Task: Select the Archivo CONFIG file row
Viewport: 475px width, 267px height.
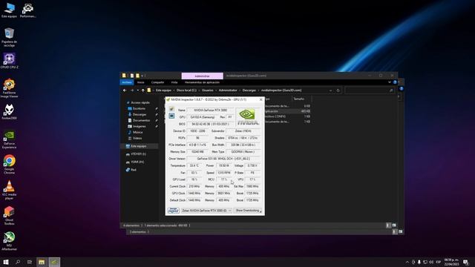Action: [x=287, y=116]
